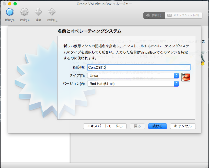
Task: Click the 名前(N): field label
Action: point(79,67)
